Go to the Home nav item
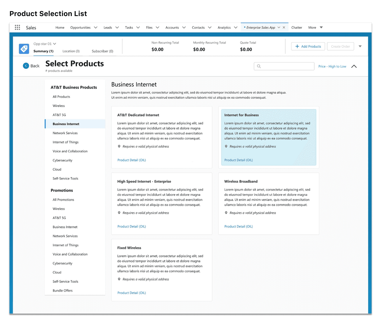This screenshot has height=323, width=381. tap(60, 27)
